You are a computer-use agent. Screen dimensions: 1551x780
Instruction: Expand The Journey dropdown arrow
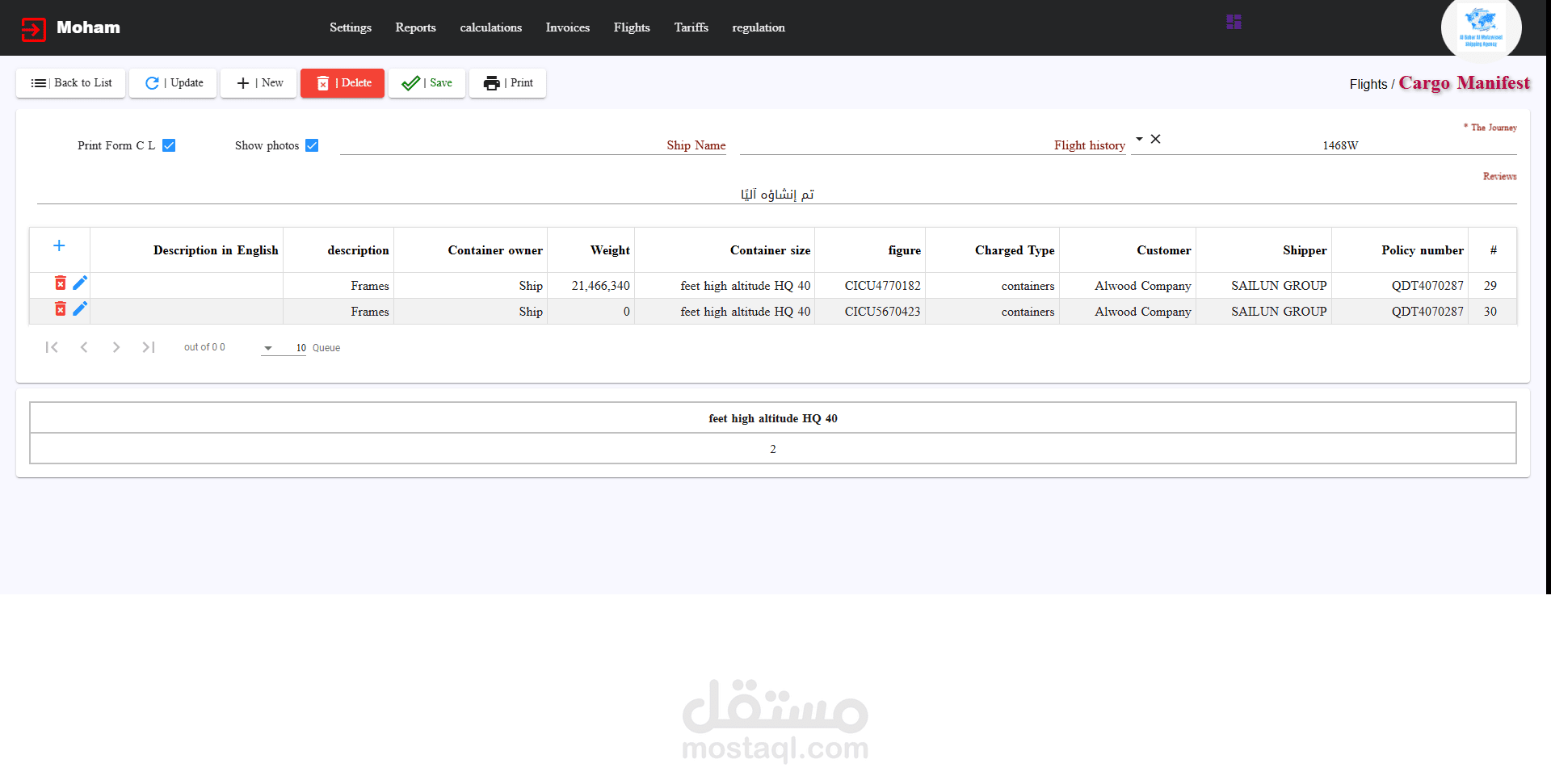(x=1139, y=139)
